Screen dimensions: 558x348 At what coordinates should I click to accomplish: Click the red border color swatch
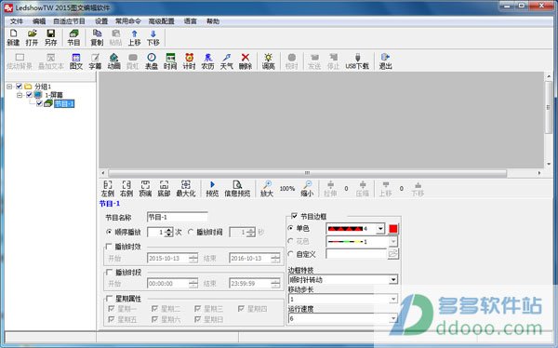click(x=392, y=229)
